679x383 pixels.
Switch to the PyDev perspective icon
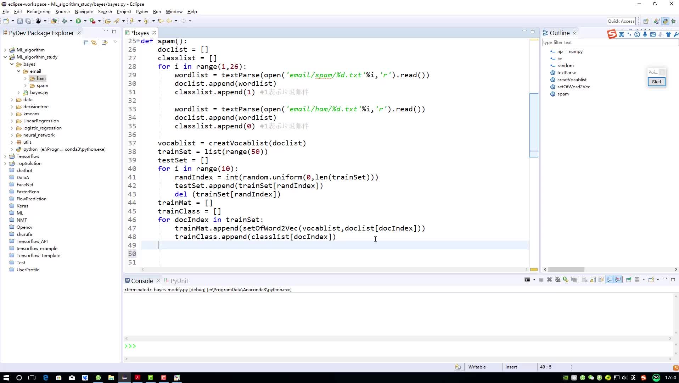point(665,21)
